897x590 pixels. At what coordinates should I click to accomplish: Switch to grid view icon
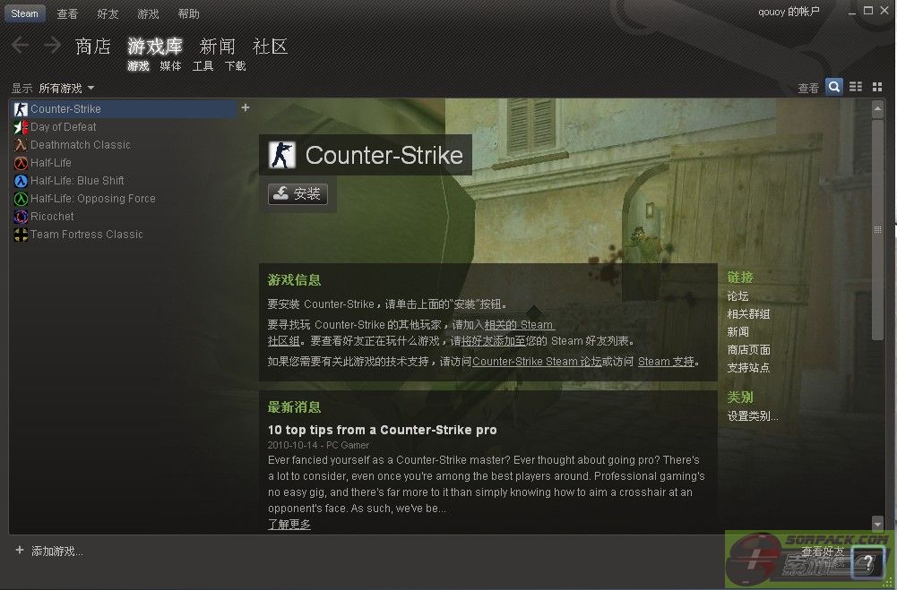pos(877,87)
